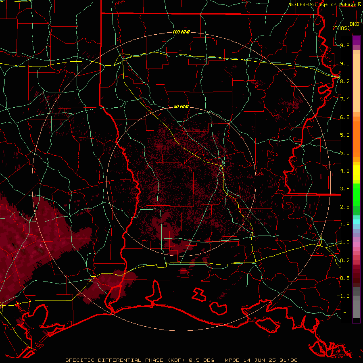
Task: Click the 1.8 value on color scale
Action: pyautogui.click(x=345, y=225)
